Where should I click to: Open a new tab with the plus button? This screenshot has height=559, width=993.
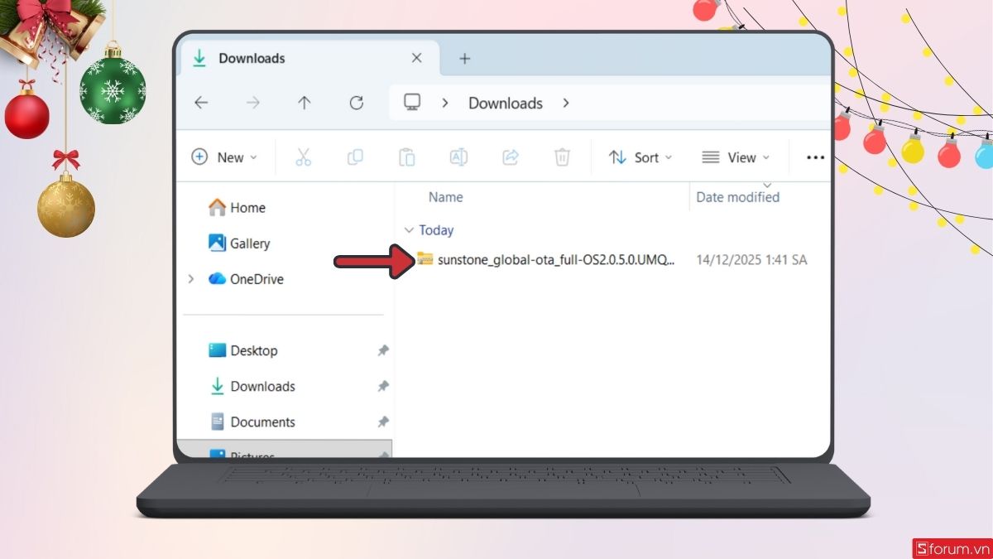(464, 58)
